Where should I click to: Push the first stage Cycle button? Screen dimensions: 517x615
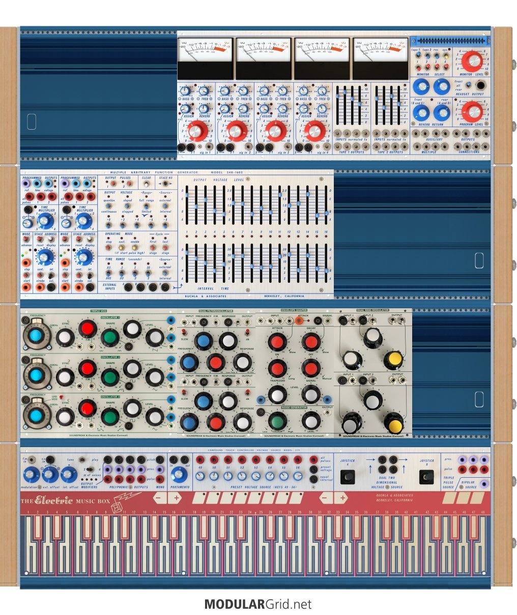pyautogui.click(x=153, y=247)
